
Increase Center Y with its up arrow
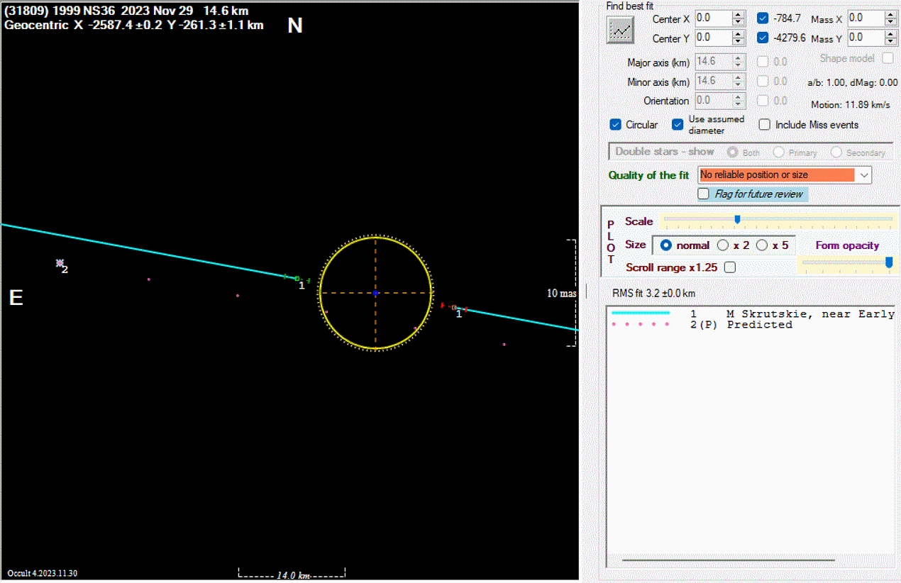[x=739, y=34]
